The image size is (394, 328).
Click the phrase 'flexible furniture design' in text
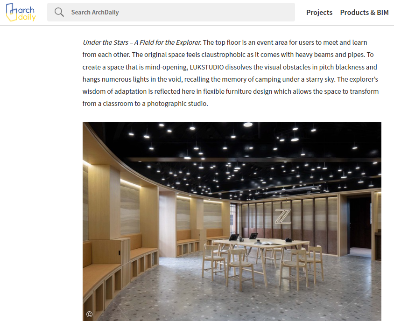tap(238, 91)
